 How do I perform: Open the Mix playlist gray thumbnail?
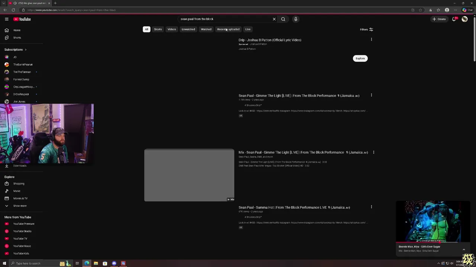coord(189,175)
